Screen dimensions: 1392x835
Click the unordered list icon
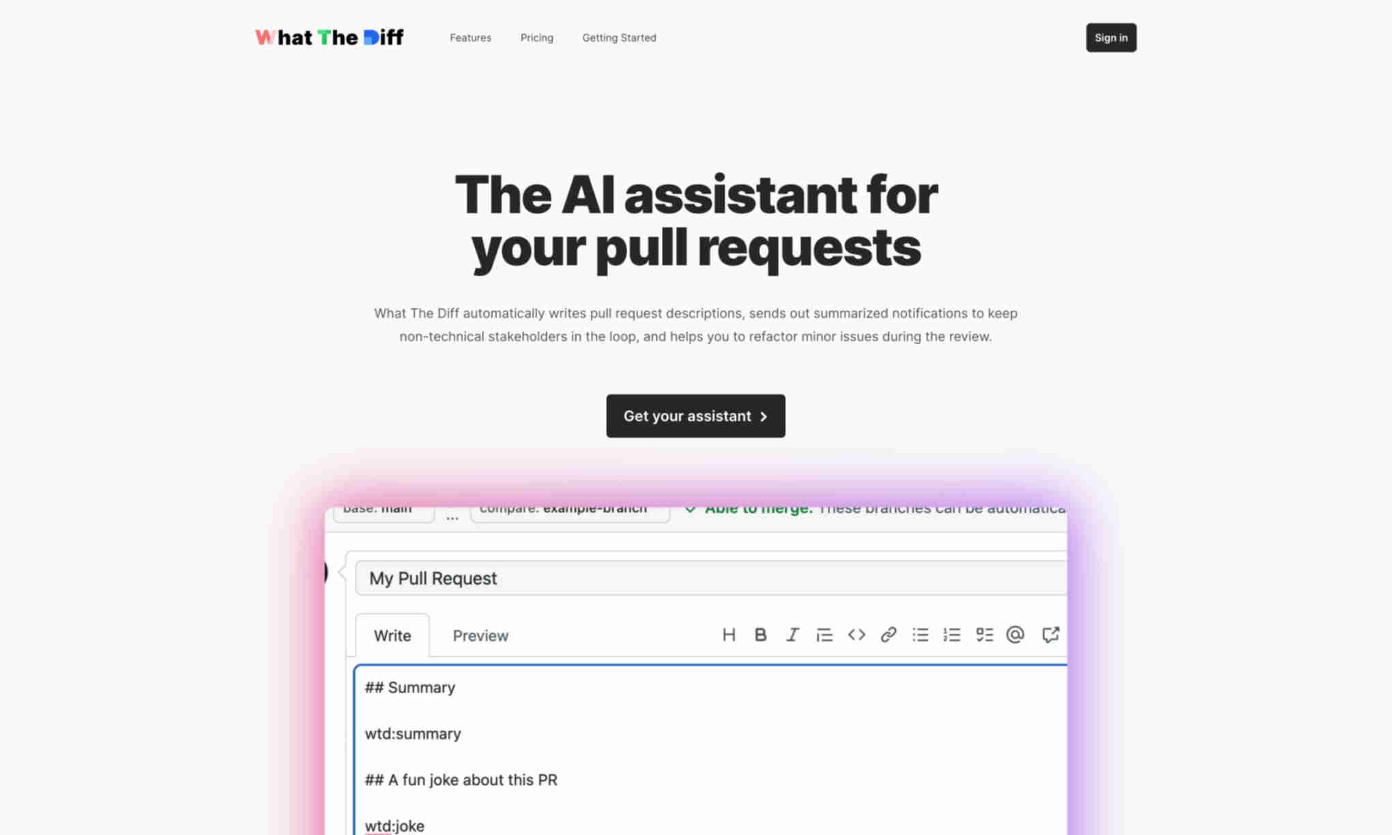920,634
